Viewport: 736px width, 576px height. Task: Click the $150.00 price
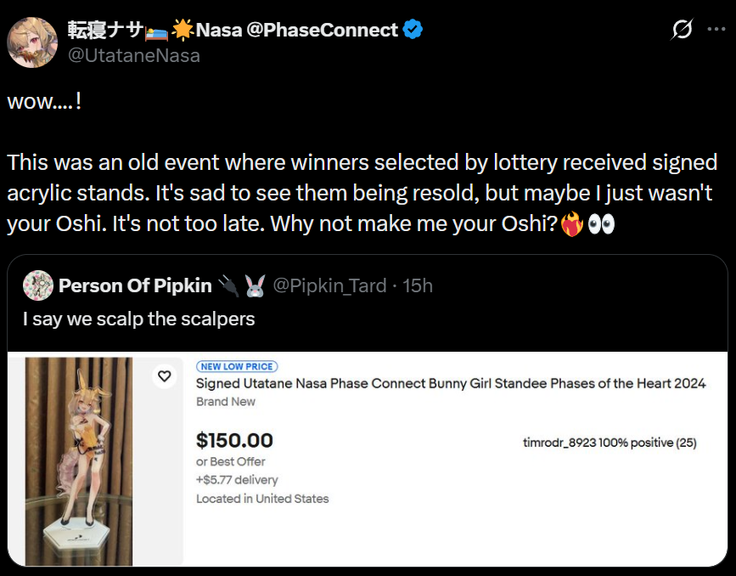234,440
